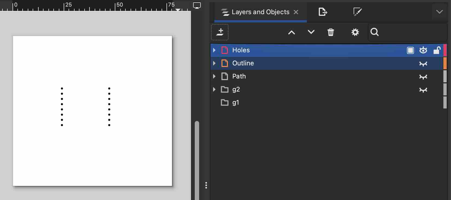Open the dock panel dropdown chevron
The image size is (451, 200).
pos(440,12)
